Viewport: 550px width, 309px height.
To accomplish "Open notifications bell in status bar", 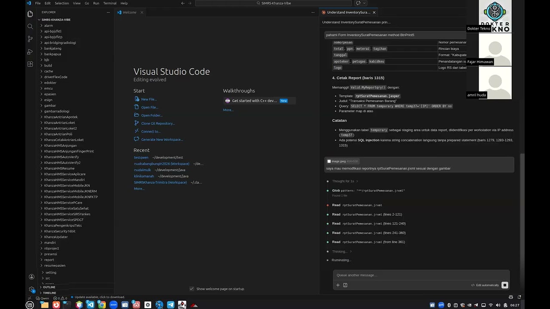I will click(x=519, y=297).
